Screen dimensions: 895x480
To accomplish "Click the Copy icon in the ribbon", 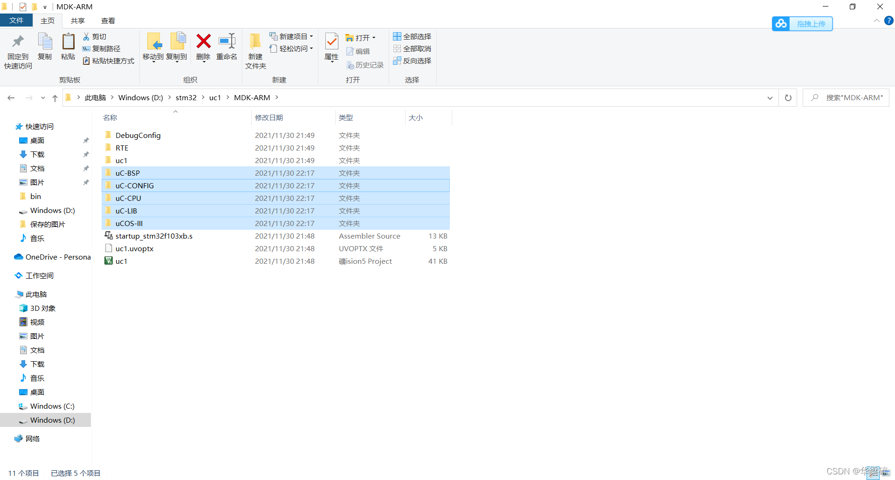I will [45, 41].
